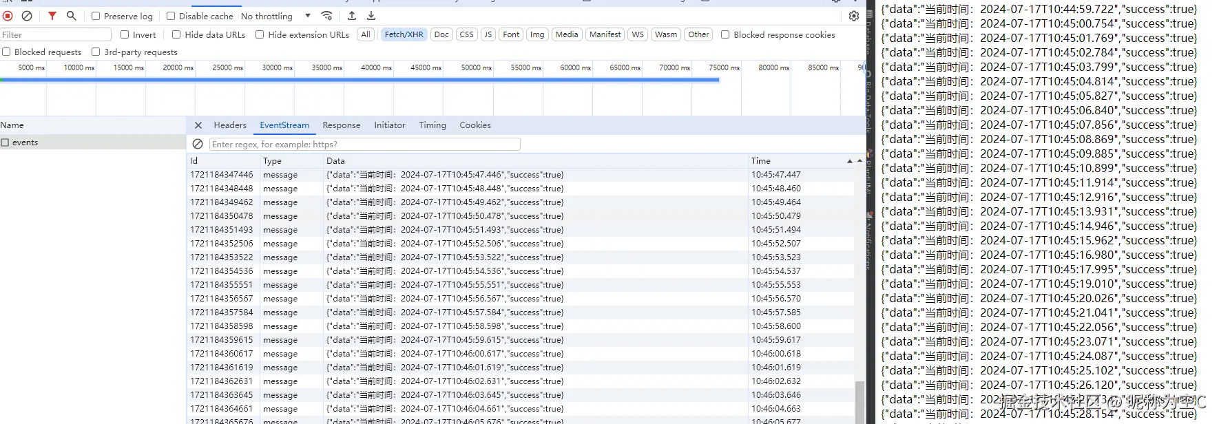Click the Type column header
1219x424 pixels.
291,161
